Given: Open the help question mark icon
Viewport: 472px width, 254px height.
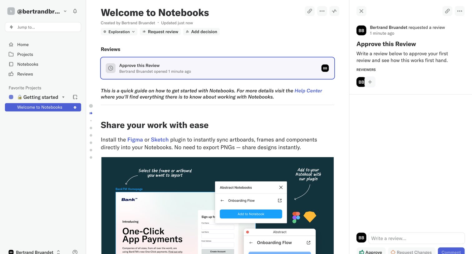Looking at the screenshot, I should (75, 252).
